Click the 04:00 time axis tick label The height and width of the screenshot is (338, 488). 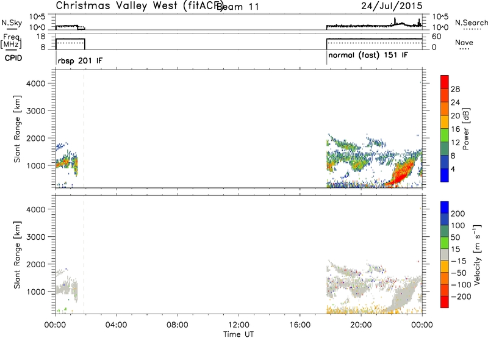[116, 325]
